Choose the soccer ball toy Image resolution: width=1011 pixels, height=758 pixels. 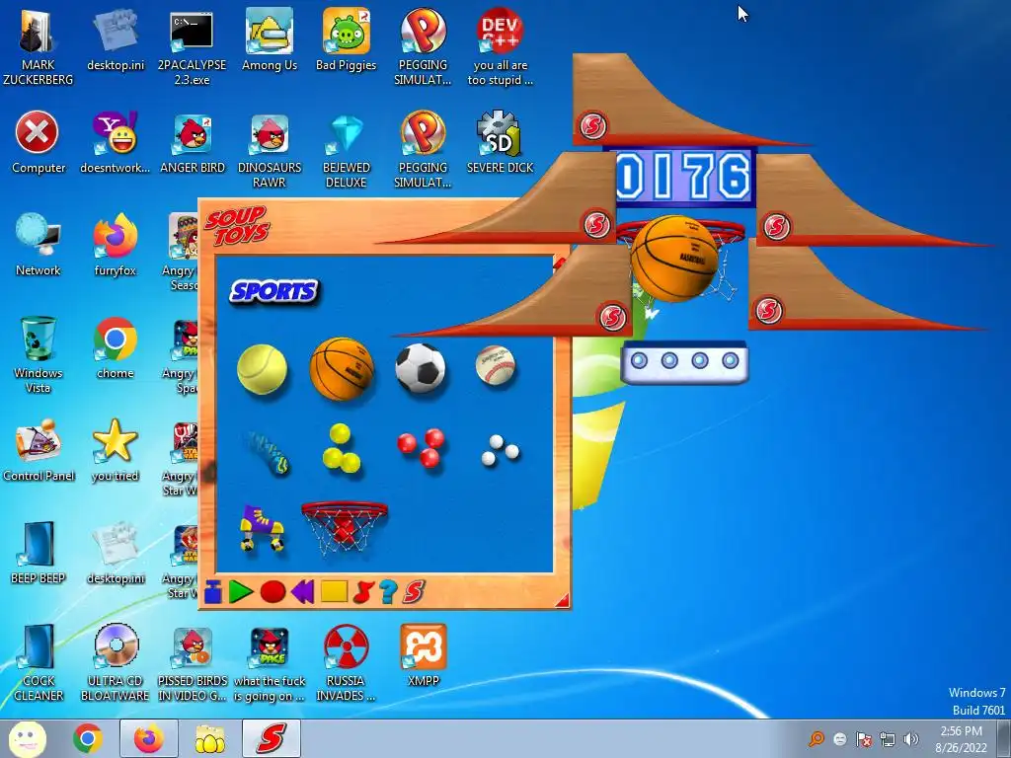point(421,368)
